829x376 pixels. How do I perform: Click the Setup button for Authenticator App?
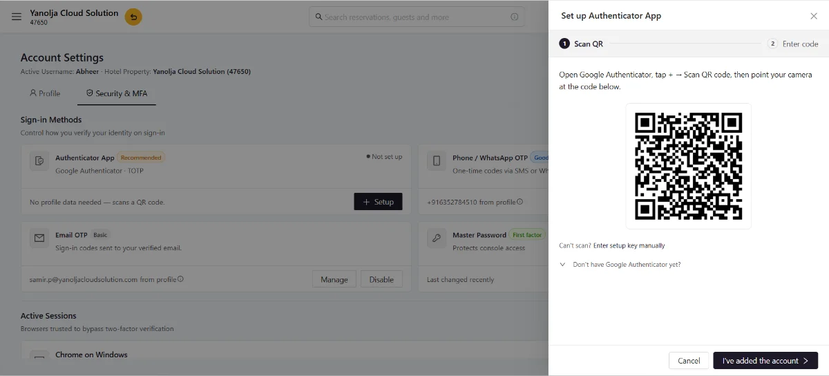click(x=378, y=202)
